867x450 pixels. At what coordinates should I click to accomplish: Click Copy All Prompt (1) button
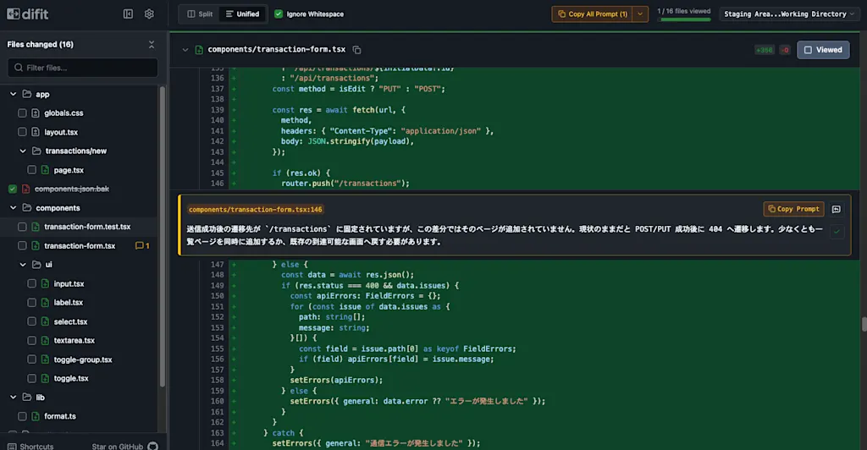pos(592,14)
